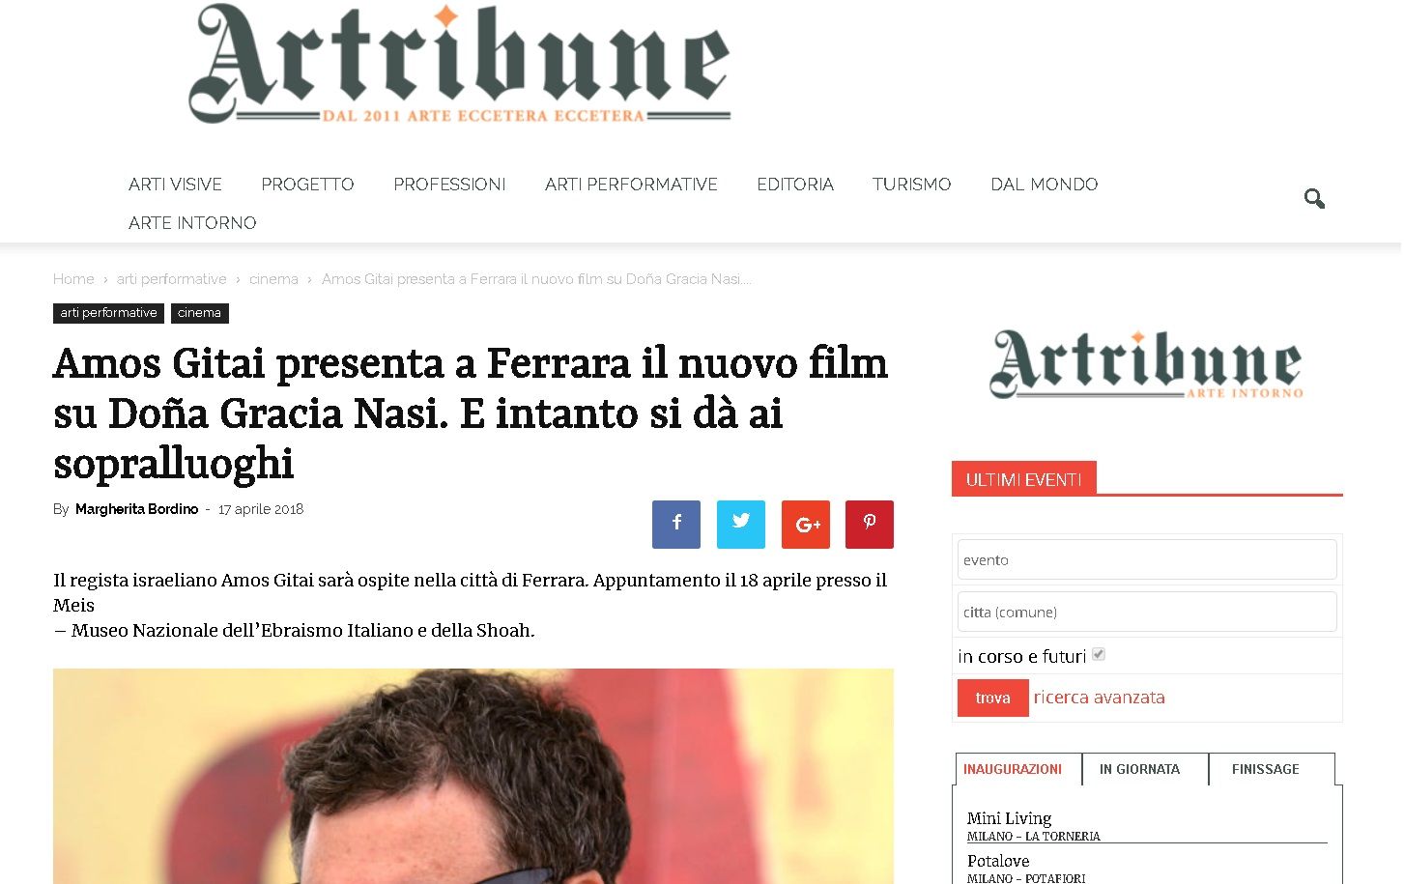Switch to the FINISSAGE tab
Image resolution: width=1404 pixels, height=884 pixels.
(x=1266, y=769)
